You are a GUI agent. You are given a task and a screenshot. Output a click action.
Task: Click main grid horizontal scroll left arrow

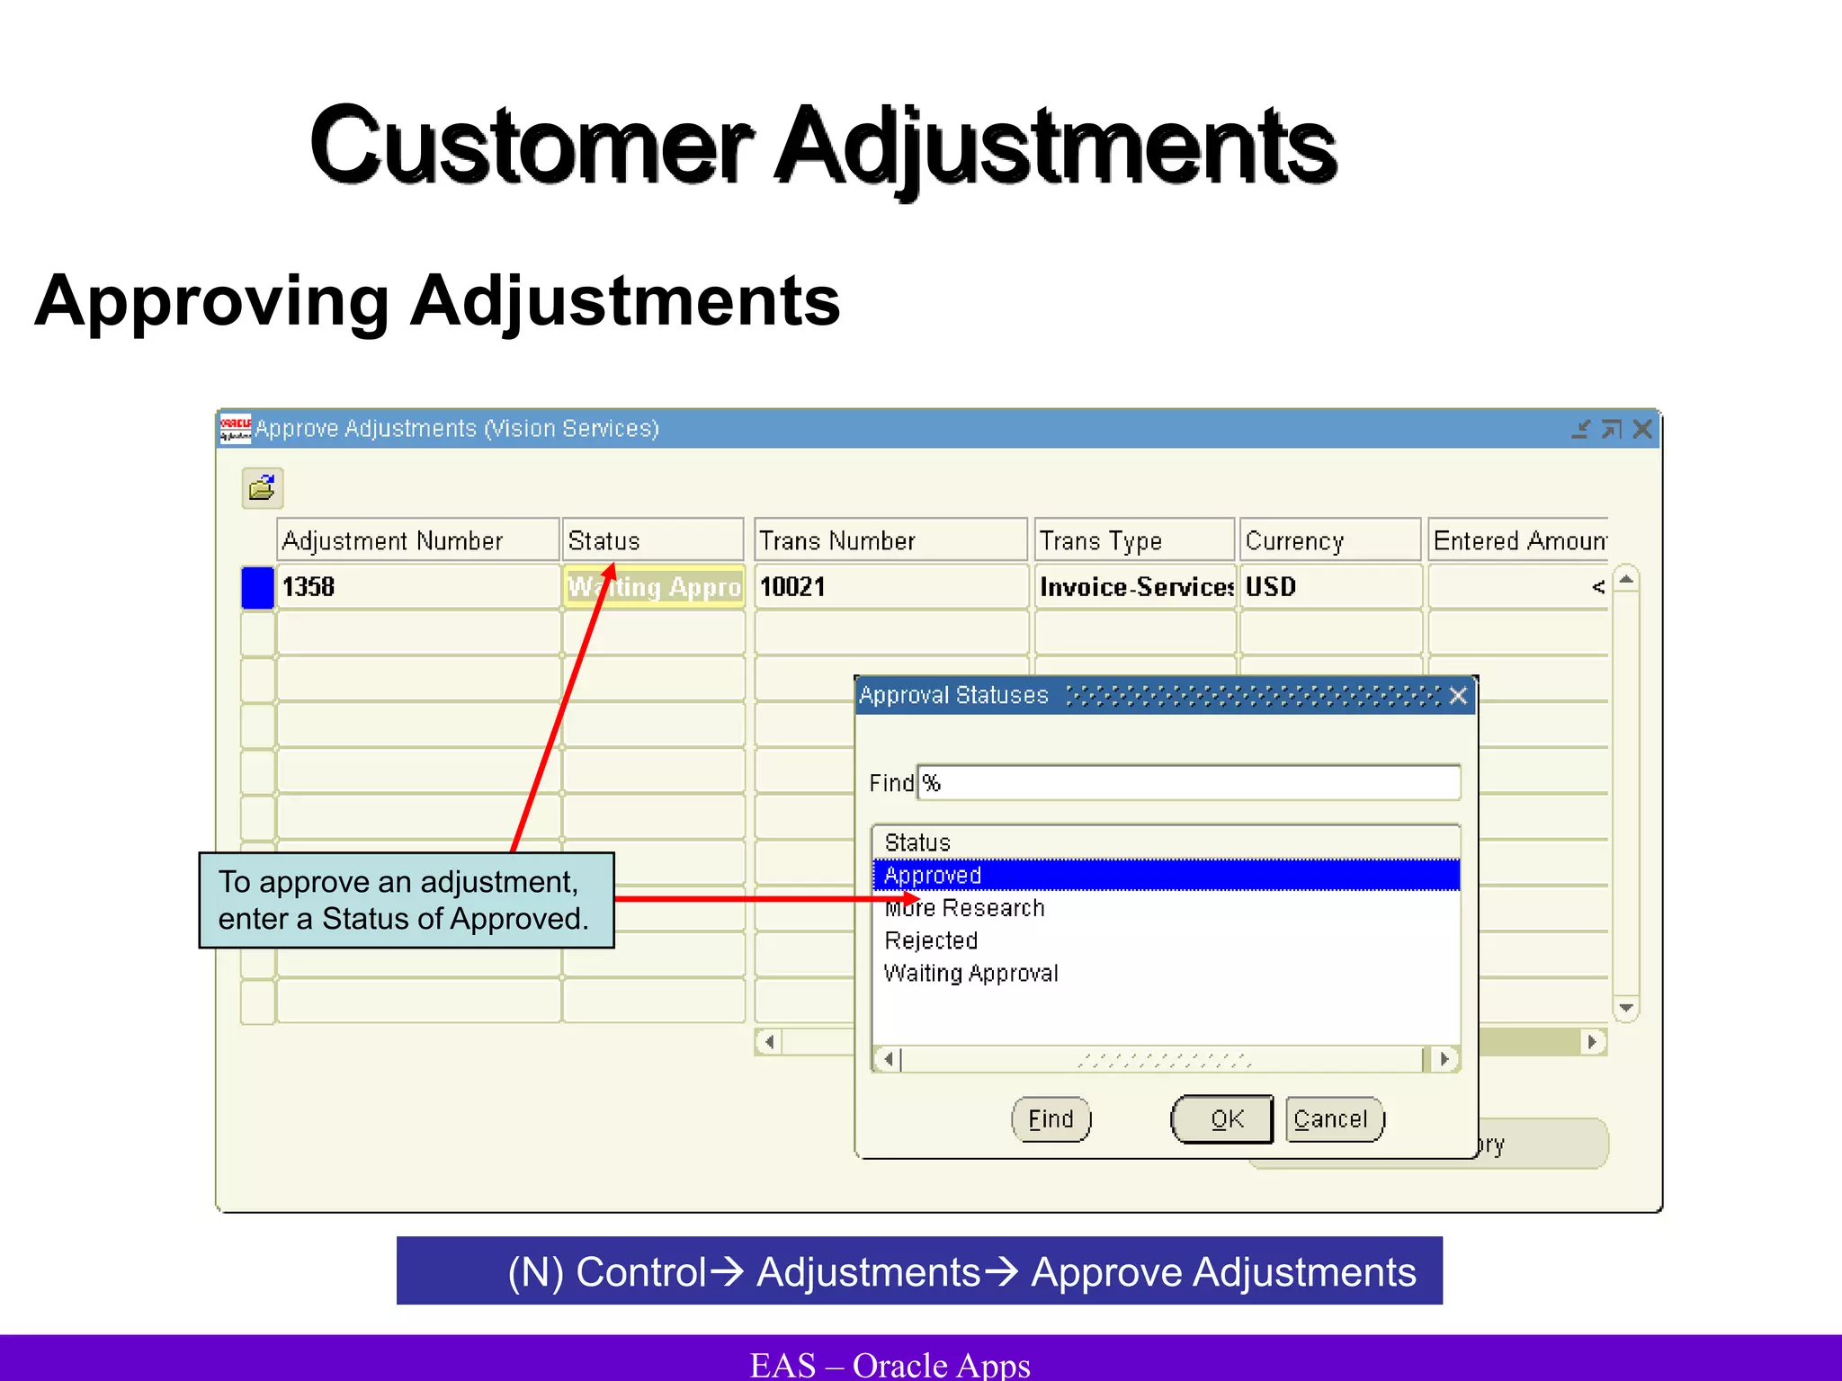point(769,1042)
